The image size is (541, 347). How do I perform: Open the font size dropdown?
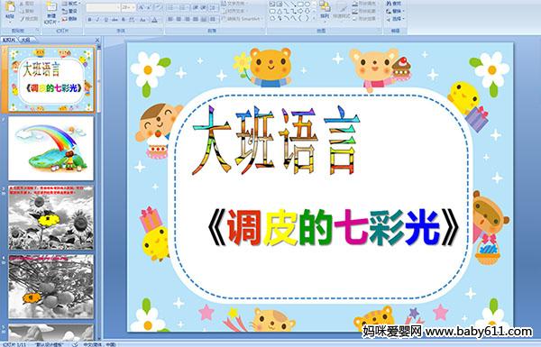[x=128, y=7]
